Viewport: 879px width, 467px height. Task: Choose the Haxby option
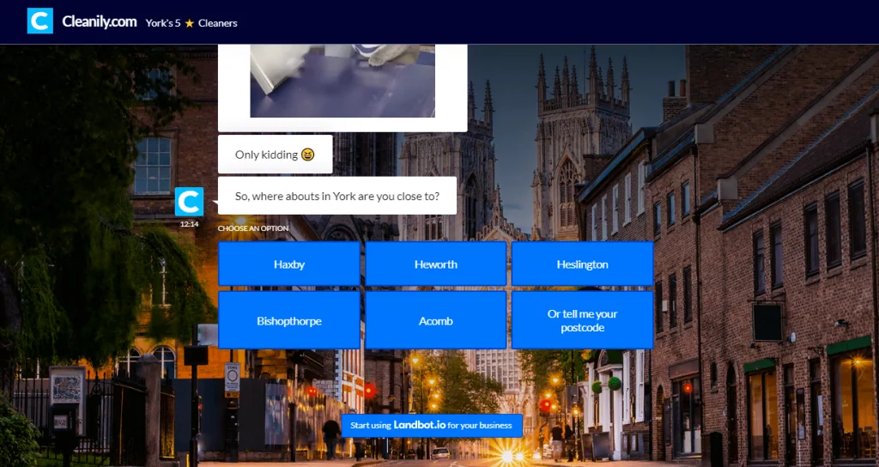pyautogui.click(x=289, y=264)
